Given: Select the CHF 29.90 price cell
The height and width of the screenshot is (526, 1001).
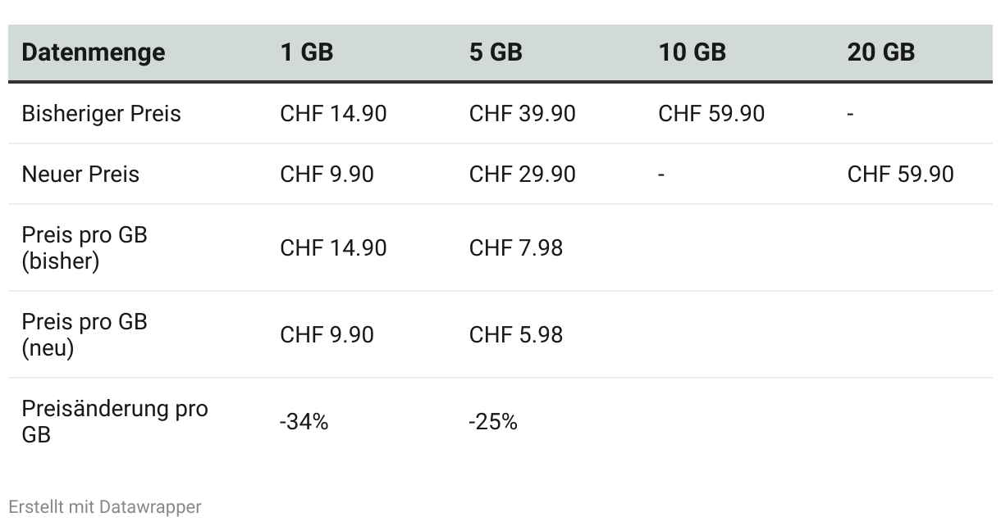Looking at the screenshot, I should click(x=522, y=174).
